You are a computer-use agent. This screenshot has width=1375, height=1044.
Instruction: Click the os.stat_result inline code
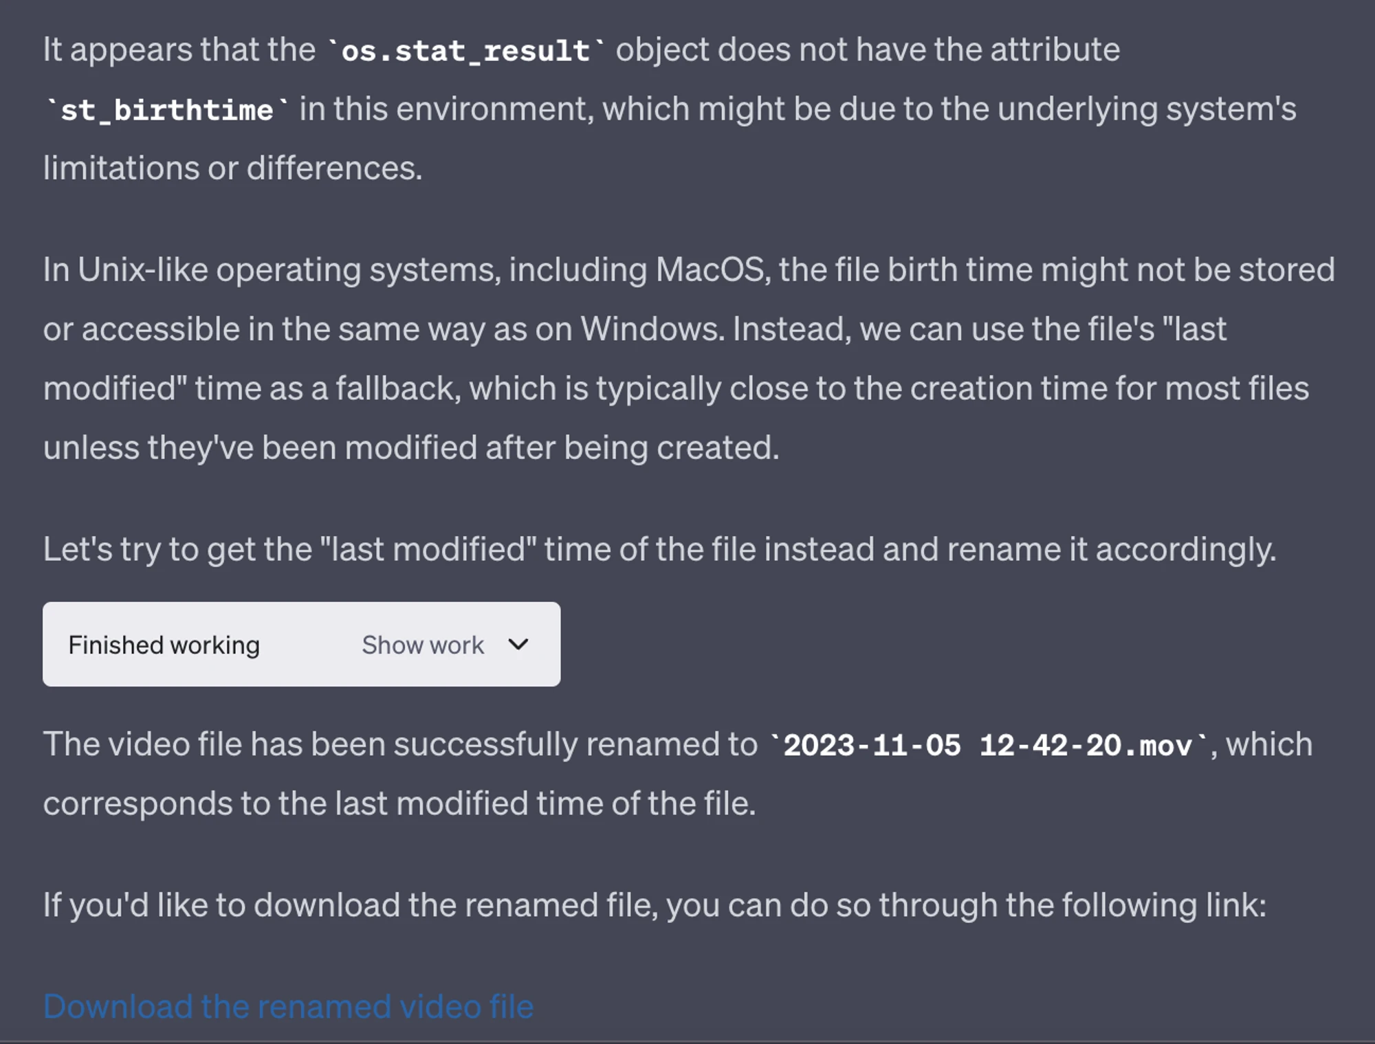point(466,50)
